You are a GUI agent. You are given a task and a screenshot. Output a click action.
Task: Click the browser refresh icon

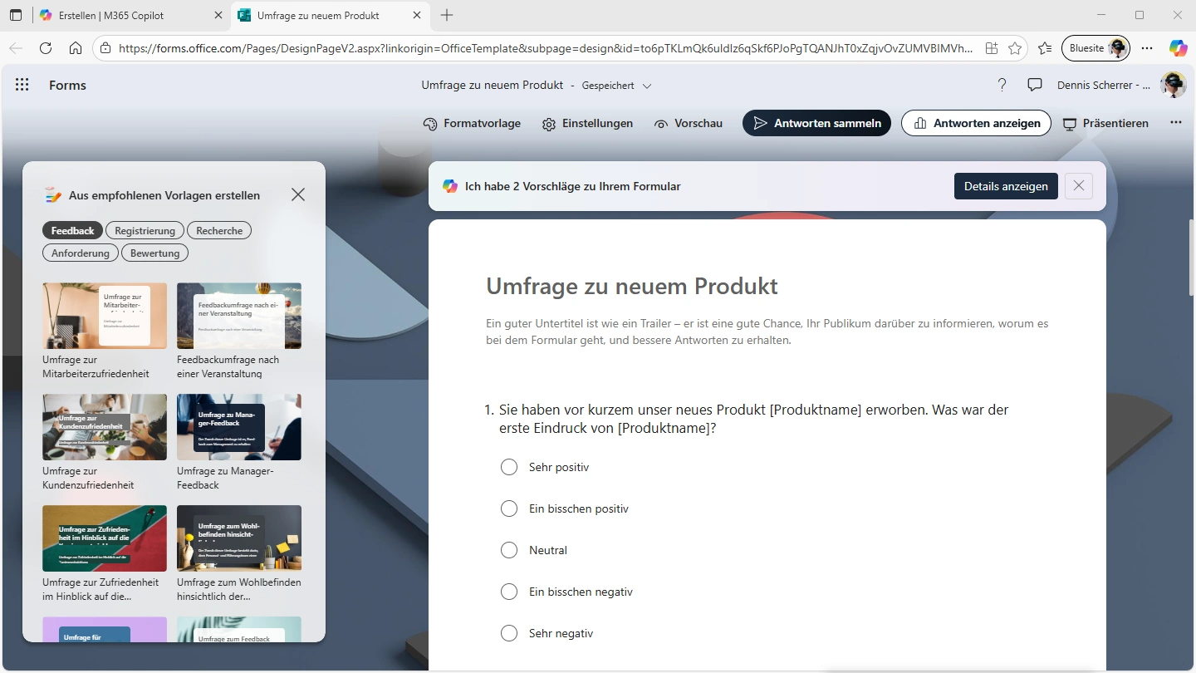pyautogui.click(x=46, y=48)
